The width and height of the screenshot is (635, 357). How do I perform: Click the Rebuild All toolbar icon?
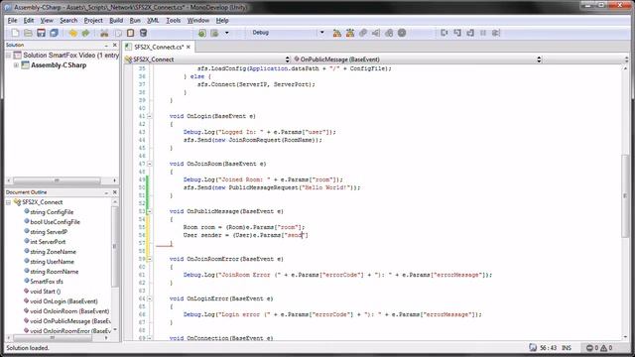[350, 33]
